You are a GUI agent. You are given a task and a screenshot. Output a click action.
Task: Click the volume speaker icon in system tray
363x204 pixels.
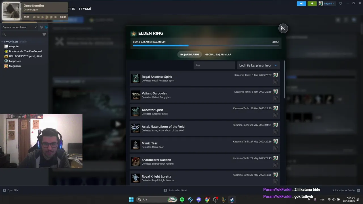(334, 199)
